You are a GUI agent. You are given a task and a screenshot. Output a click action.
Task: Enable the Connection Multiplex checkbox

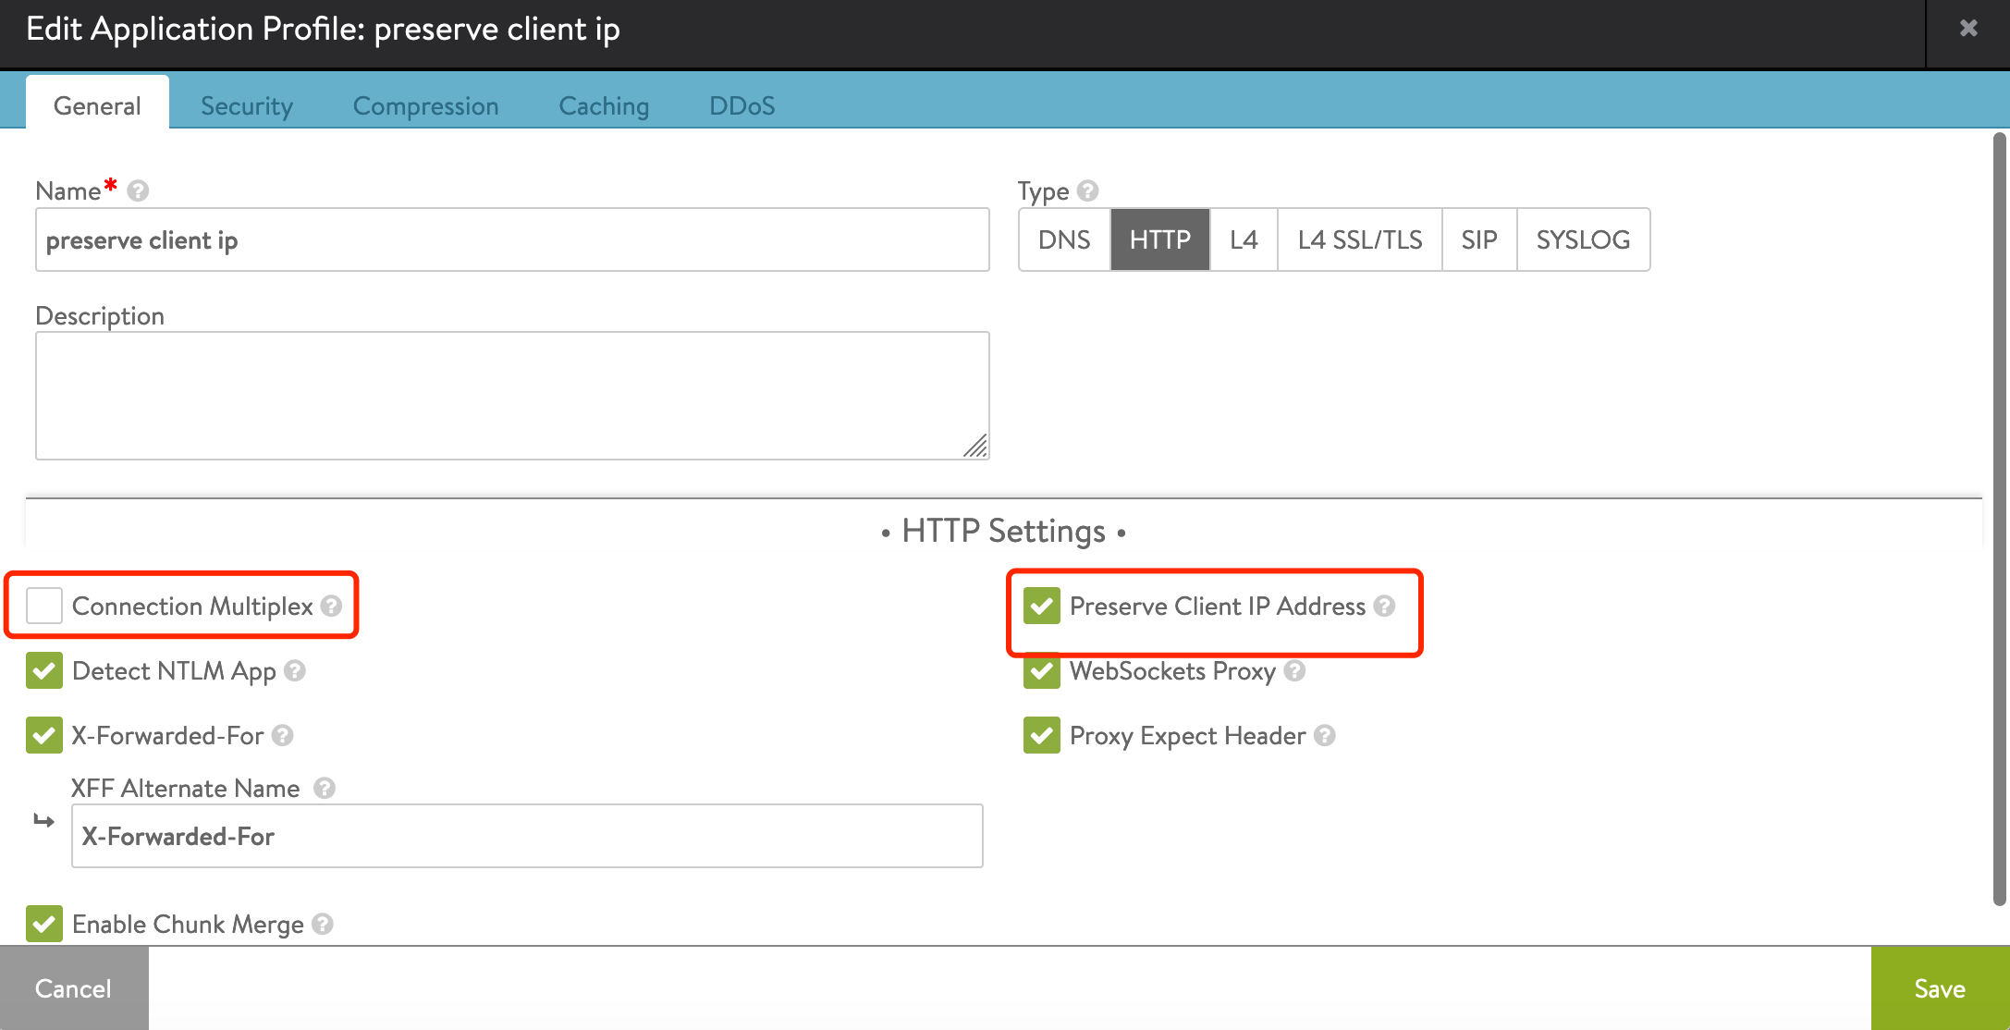44,606
